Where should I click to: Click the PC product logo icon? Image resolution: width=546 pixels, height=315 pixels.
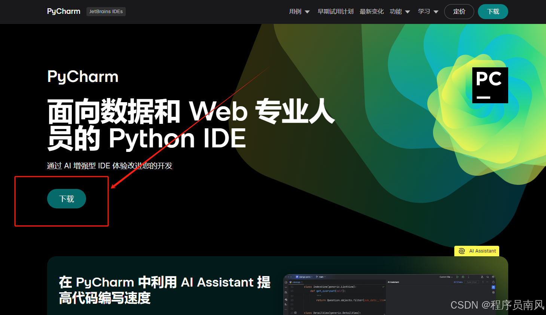[490, 85]
